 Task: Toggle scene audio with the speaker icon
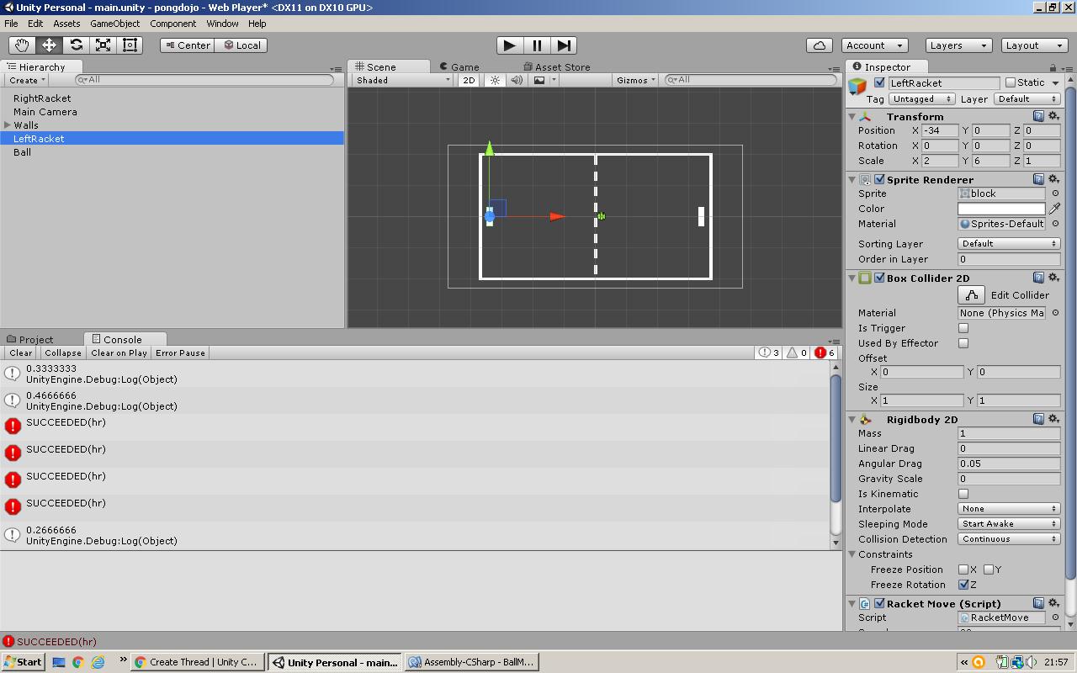tap(516, 80)
